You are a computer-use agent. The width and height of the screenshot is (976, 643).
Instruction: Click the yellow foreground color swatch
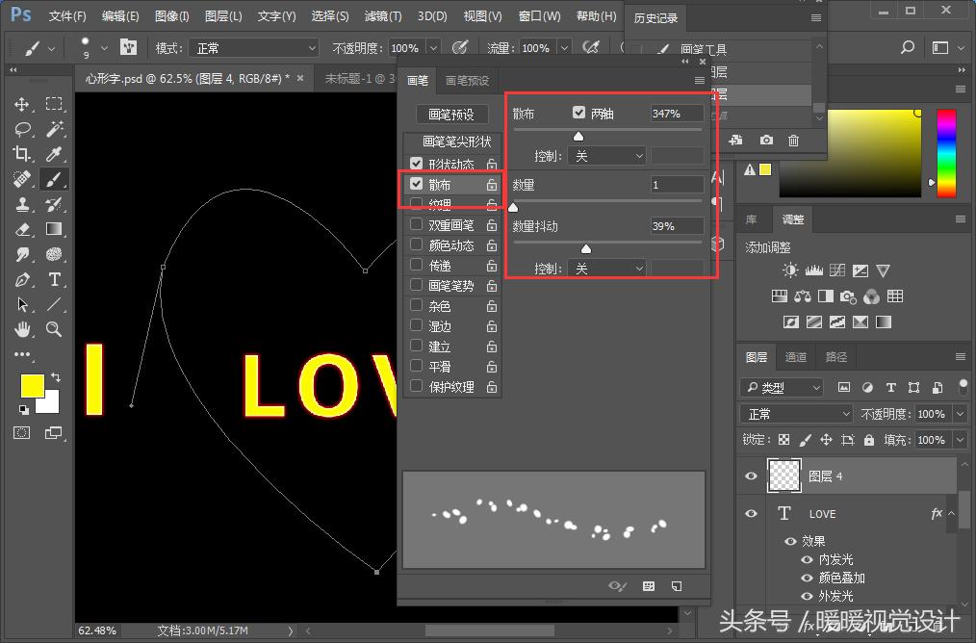33,385
